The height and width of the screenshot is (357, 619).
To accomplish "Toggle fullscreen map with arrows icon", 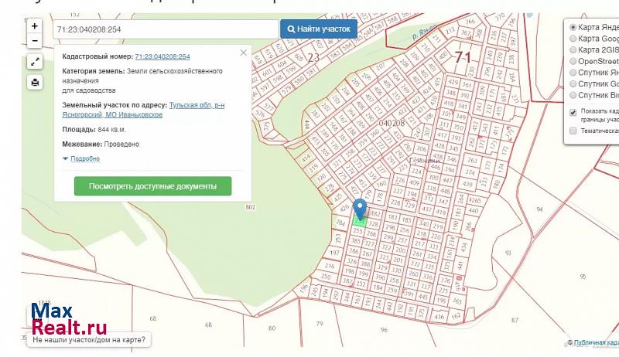I will [x=35, y=62].
